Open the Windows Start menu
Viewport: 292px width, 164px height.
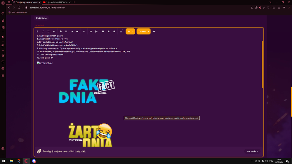point(4,161)
